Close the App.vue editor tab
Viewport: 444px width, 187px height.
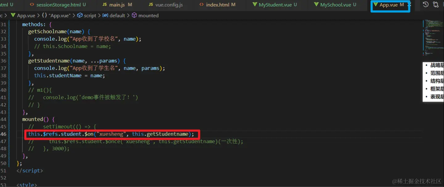pyautogui.click(x=410, y=5)
